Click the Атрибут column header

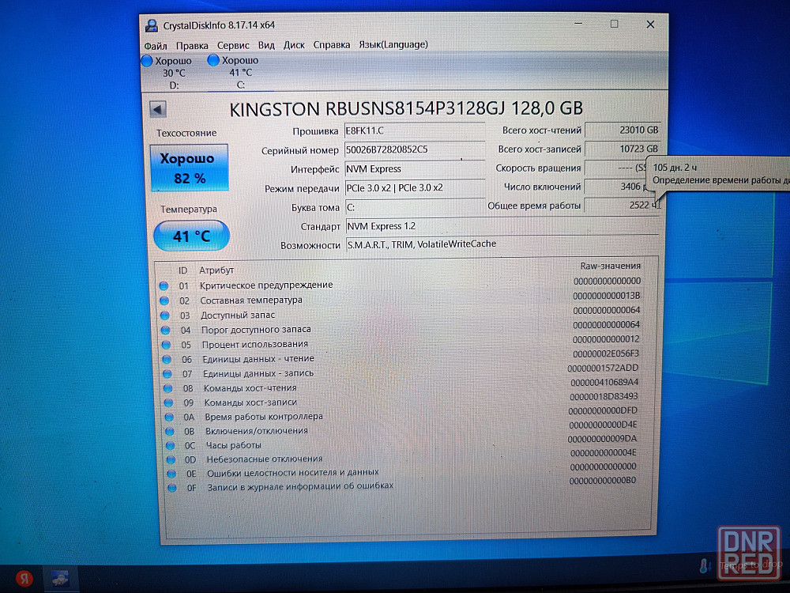click(216, 270)
